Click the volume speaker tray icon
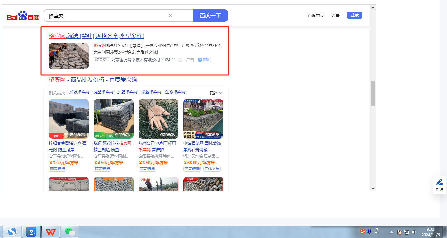Screen dimensions: 447x238 point(414,232)
